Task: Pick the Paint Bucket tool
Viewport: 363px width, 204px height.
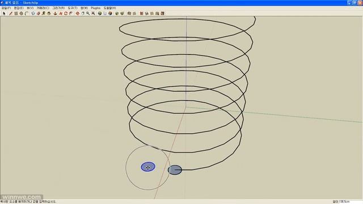Action: click(49, 14)
